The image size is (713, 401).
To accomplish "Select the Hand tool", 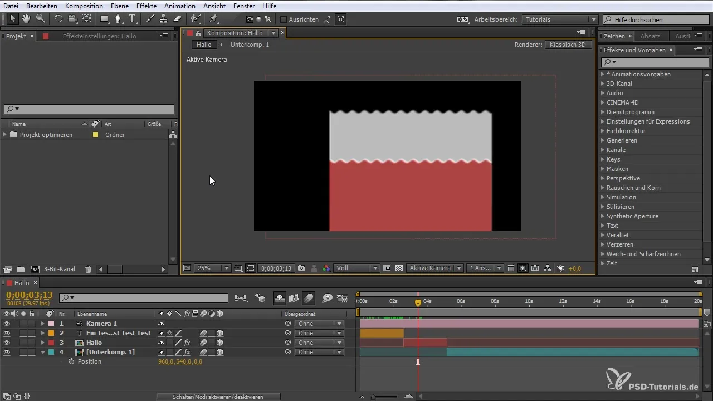I will [26, 19].
